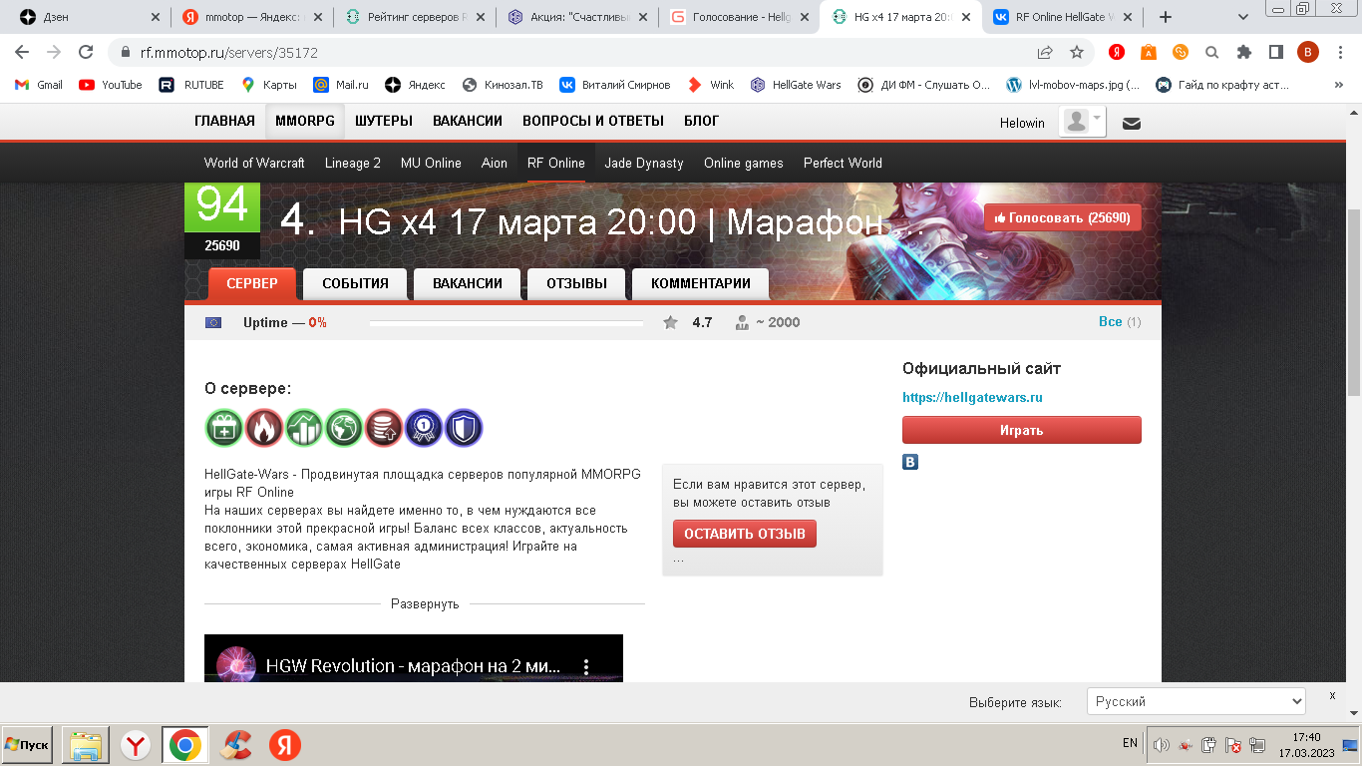Click the Helowin username link

(1022, 123)
